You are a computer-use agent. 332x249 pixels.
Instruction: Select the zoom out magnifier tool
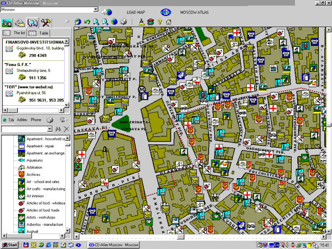105,22
